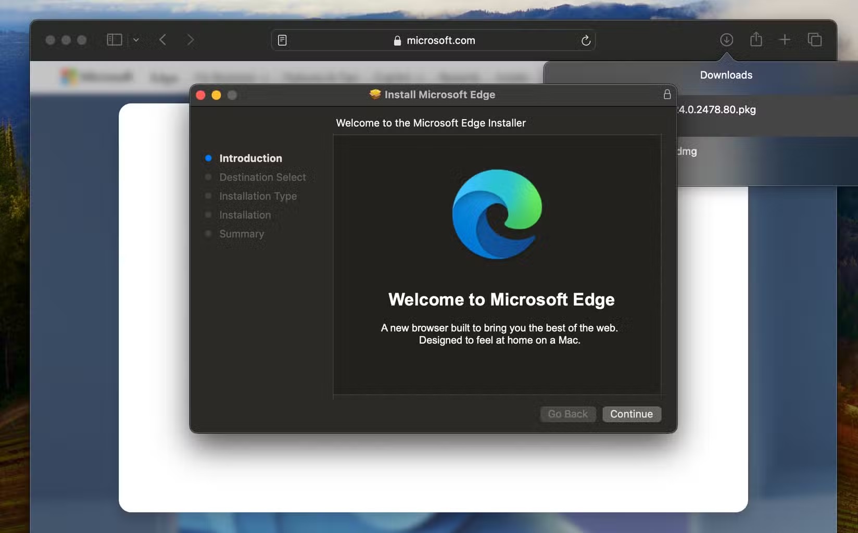Toggle Safari's sidebar icon
The height and width of the screenshot is (533, 858).
pos(115,40)
